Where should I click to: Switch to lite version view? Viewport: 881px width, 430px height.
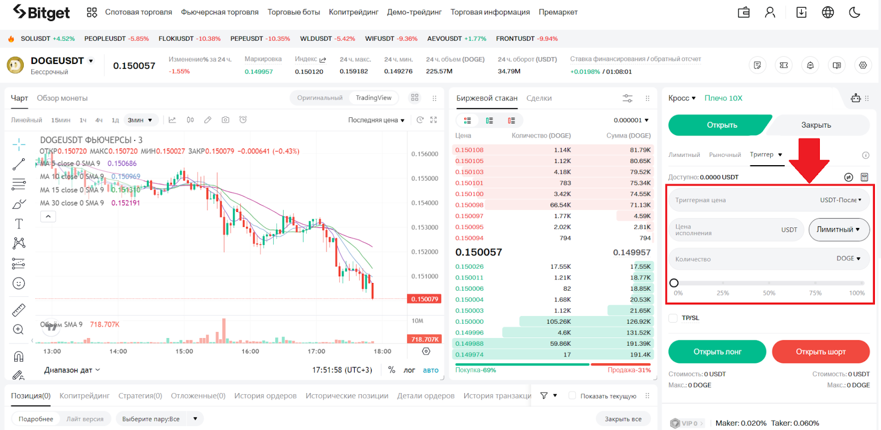(85, 419)
